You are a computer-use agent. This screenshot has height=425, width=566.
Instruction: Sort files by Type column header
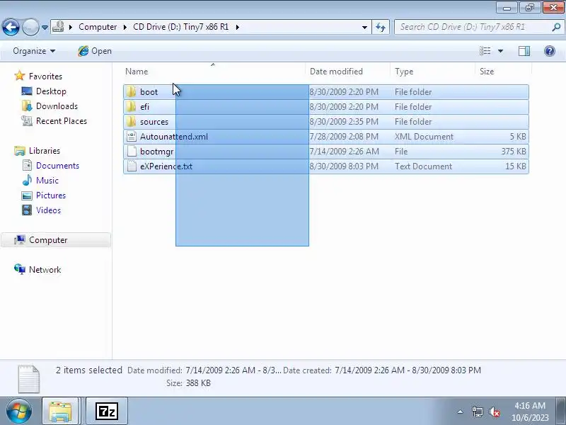click(x=432, y=72)
